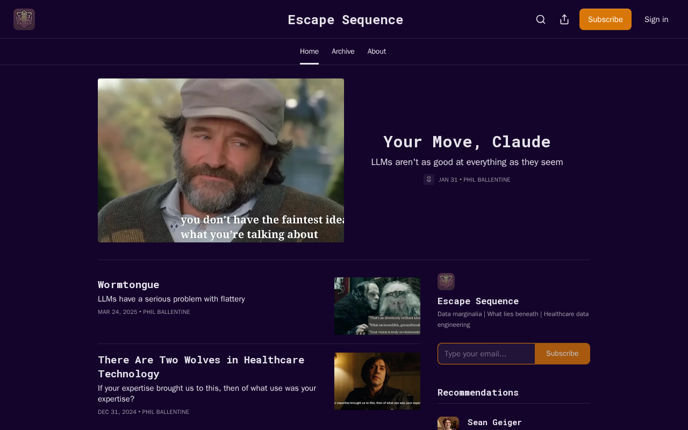Click the Escape Sequence logo in header
688x430 pixels.
(x=24, y=19)
